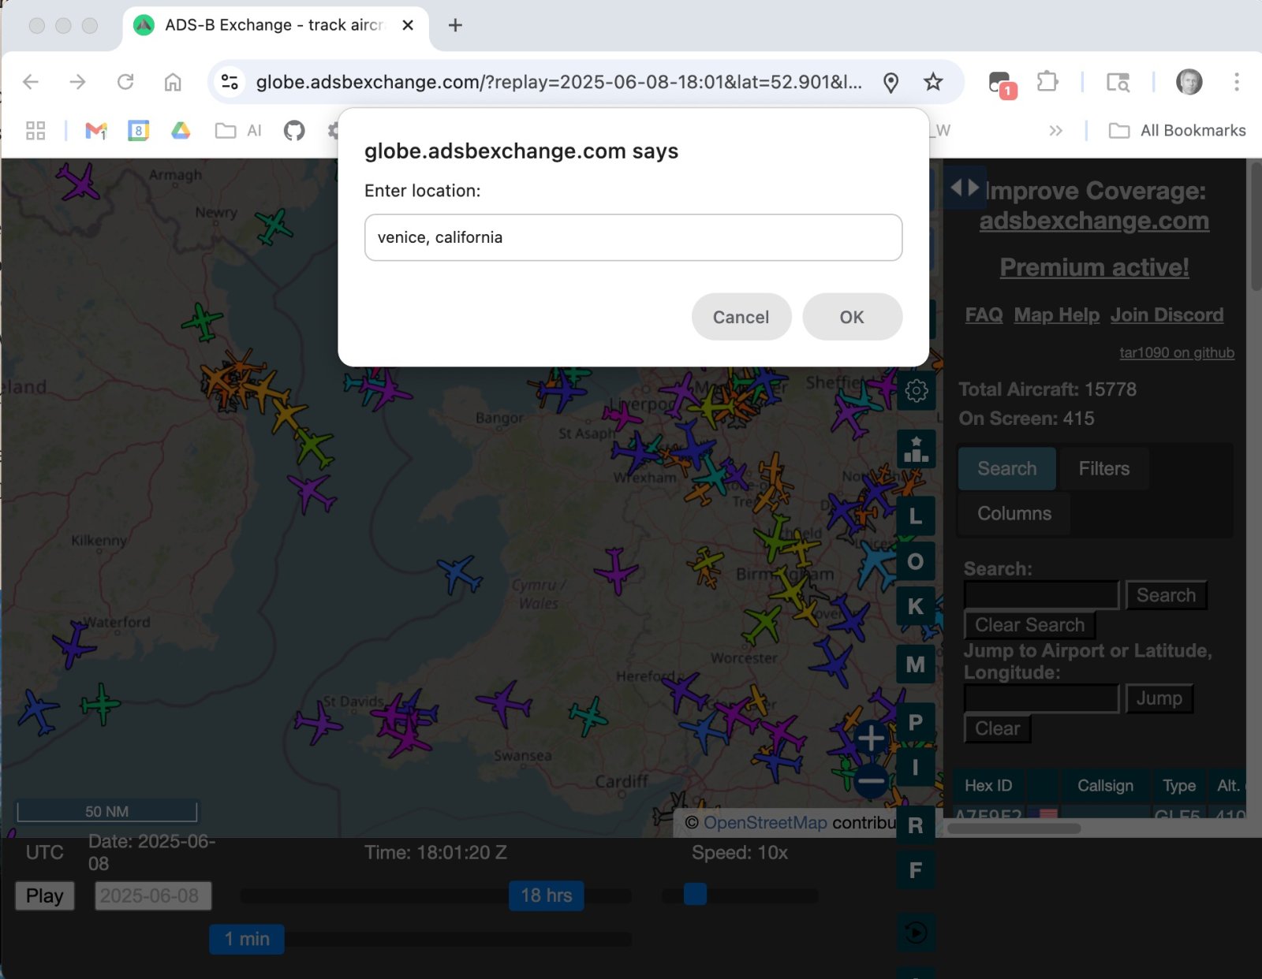Open the map settings gear icon
This screenshot has width=1262, height=979.
coord(916,390)
